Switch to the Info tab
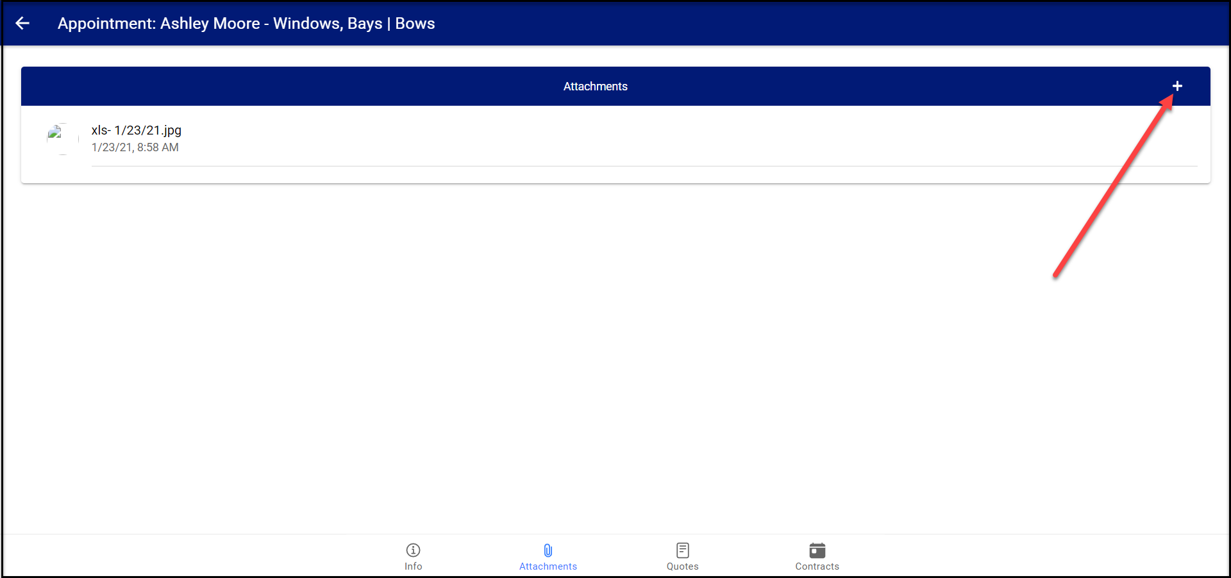Viewport: 1231px width, 578px height. click(x=414, y=557)
